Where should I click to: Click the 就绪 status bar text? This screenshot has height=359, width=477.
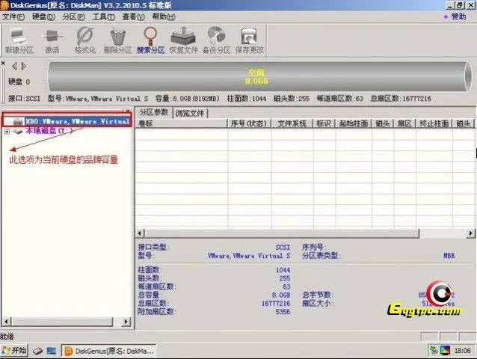pyautogui.click(x=7, y=337)
